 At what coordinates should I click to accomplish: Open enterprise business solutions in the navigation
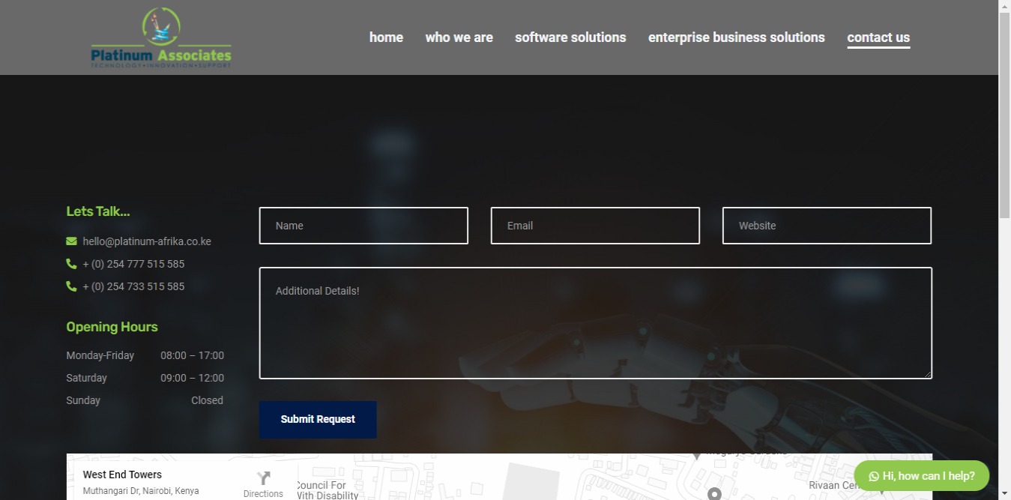tap(736, 37)
